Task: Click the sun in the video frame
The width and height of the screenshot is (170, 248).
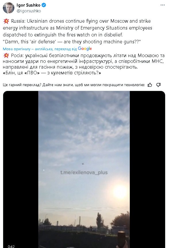Action: (x=120, y=191)
